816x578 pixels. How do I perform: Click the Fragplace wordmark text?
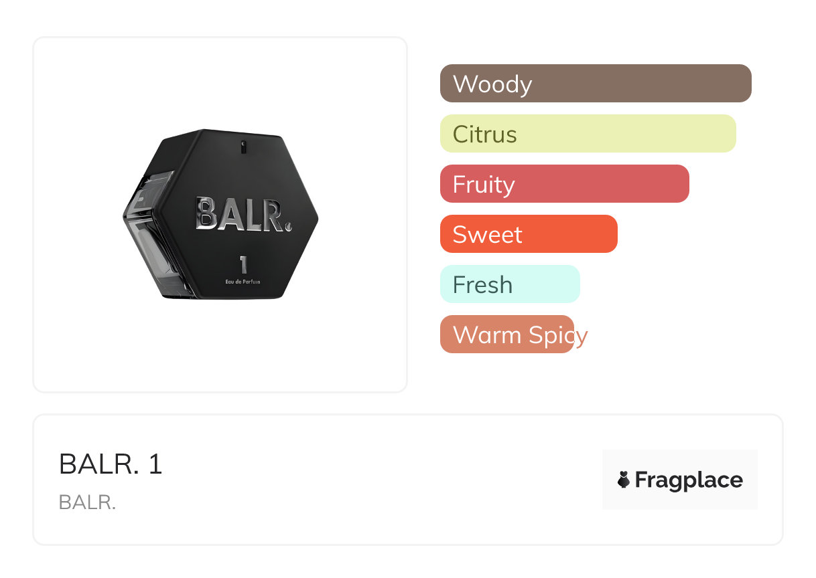pos(688,480)
